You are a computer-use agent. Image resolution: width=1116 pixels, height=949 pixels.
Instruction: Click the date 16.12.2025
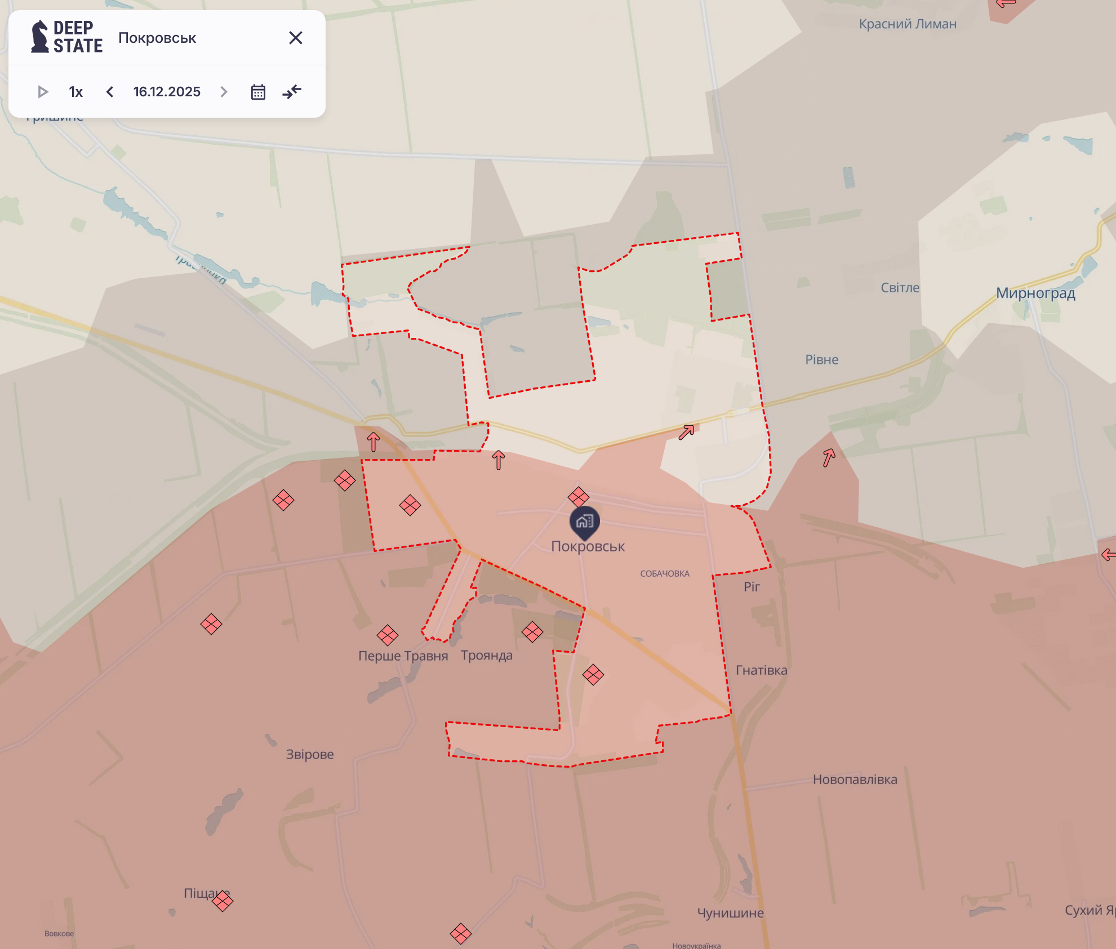(x=166, y=92)
